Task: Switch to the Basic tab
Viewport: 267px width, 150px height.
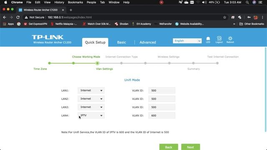Action: [121, 42]
